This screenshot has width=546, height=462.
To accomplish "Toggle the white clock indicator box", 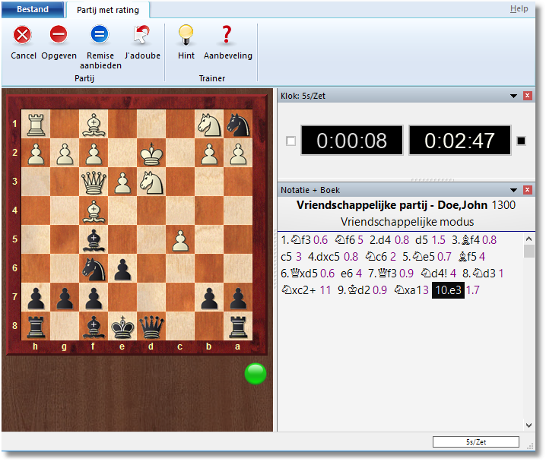I will pos(290,141).
